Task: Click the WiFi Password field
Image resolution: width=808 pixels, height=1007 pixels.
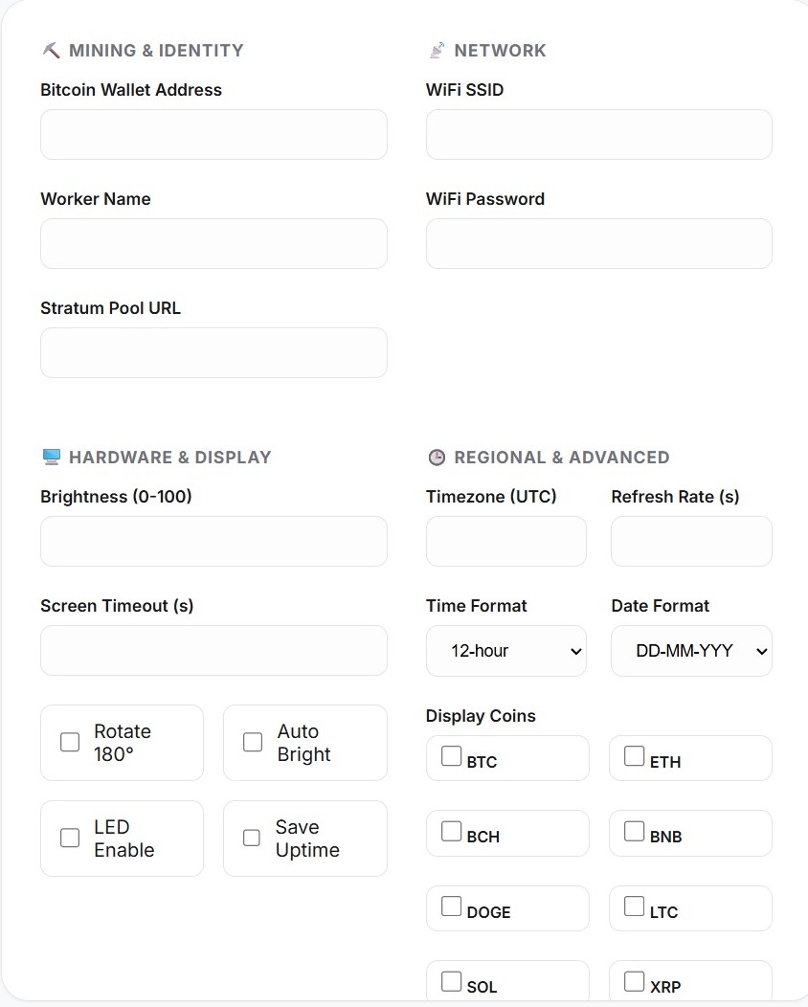Action: [598, 243]
